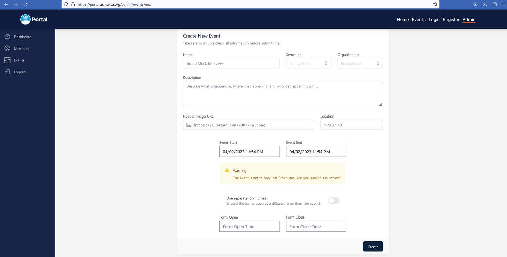The image size is (507, 257).
Task: Toggle Use separate form times switch
Action: (334, 201)
